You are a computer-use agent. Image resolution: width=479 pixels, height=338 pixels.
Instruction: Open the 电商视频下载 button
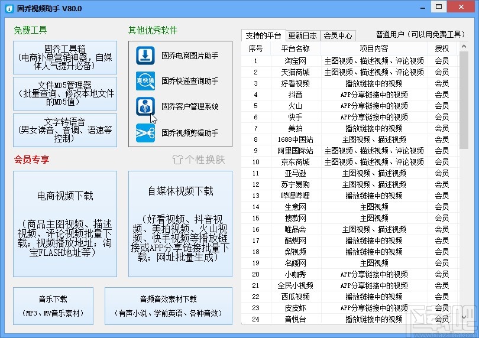tap(65, 224)
